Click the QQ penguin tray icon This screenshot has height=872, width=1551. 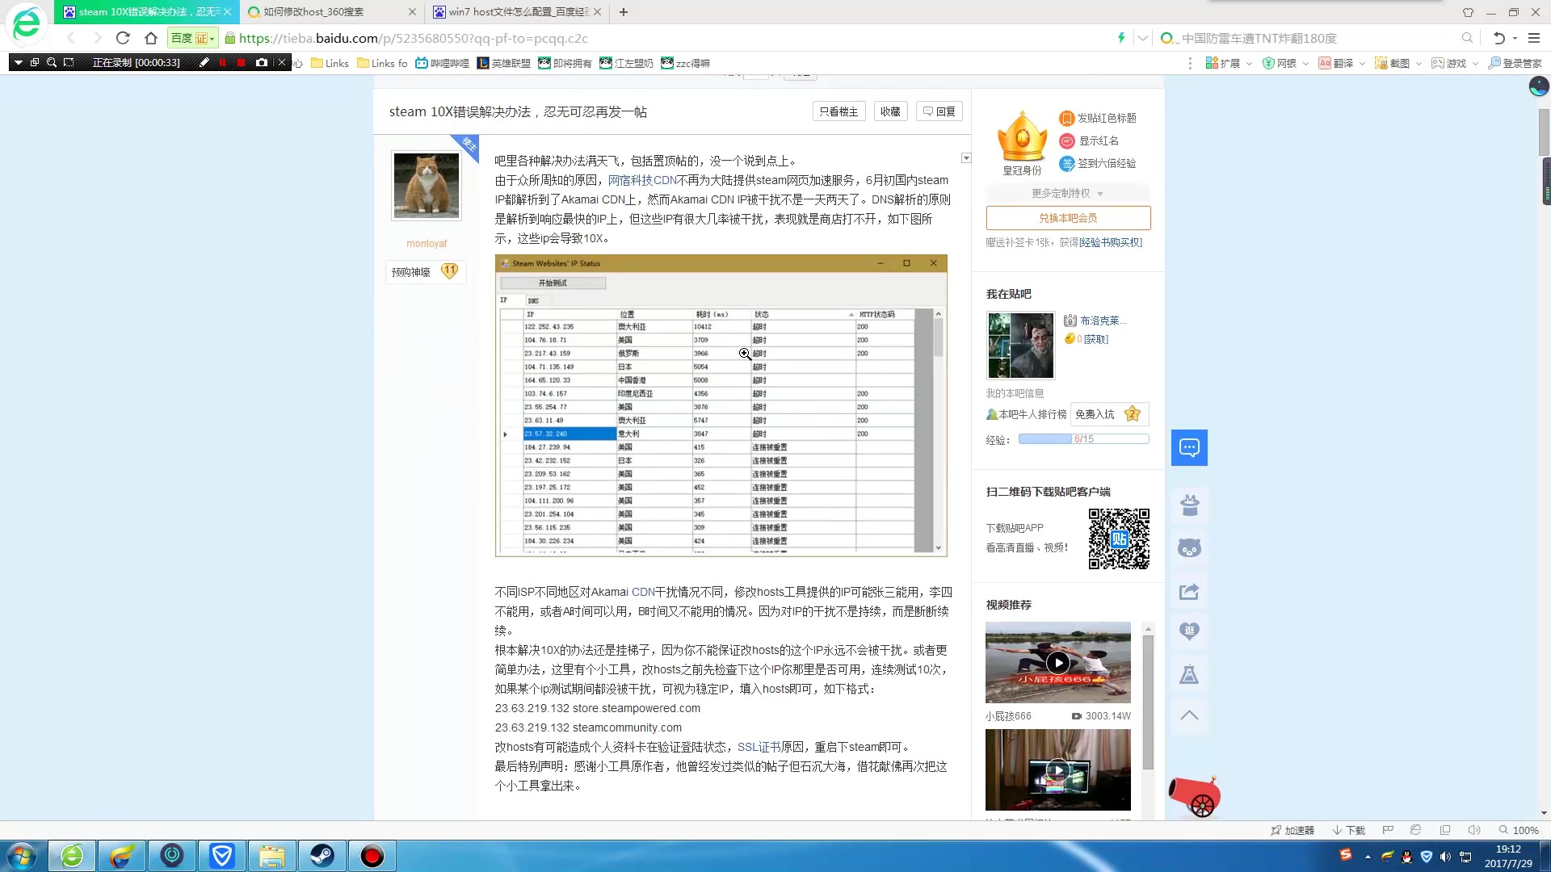pos(1406,857)
